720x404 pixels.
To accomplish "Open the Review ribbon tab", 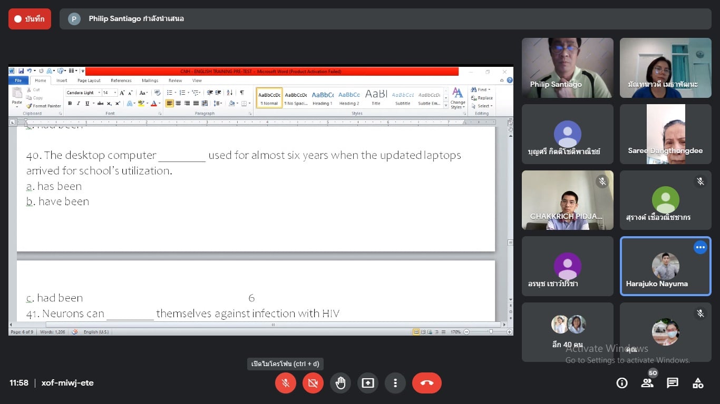I will coord(175,80).
